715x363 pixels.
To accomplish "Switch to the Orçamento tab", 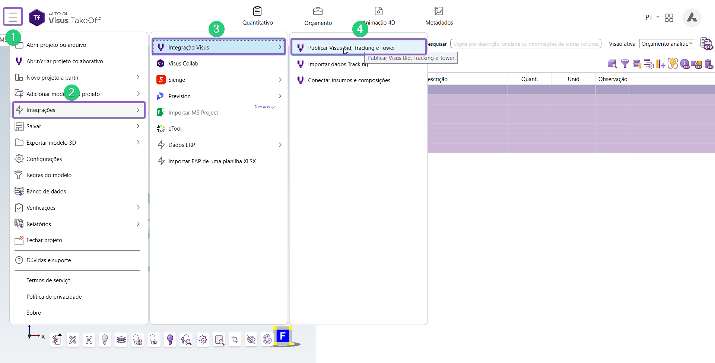I will point(318,16).
